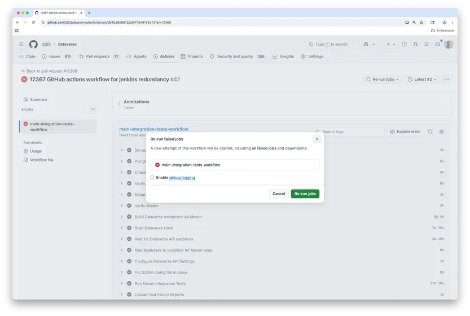Confirm with green Re-run jobs button
Image resolution: width=470 pixels, height=316 pixels.
click(305, 194)
